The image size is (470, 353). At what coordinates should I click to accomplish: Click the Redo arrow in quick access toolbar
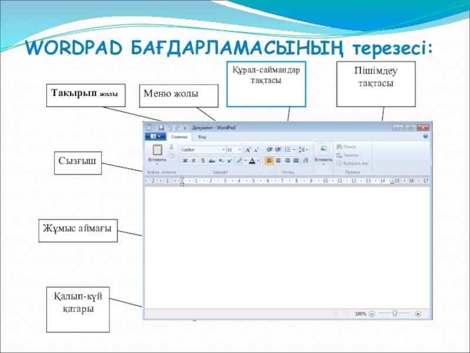tap(178, 127)
